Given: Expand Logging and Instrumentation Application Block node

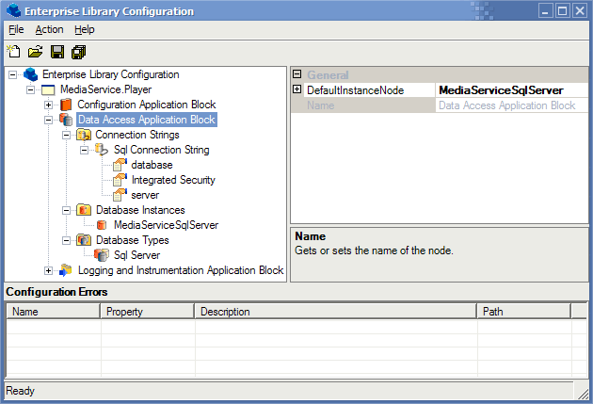Looking at the screenshot, I should pyautogui.click(x=48, y=271).
